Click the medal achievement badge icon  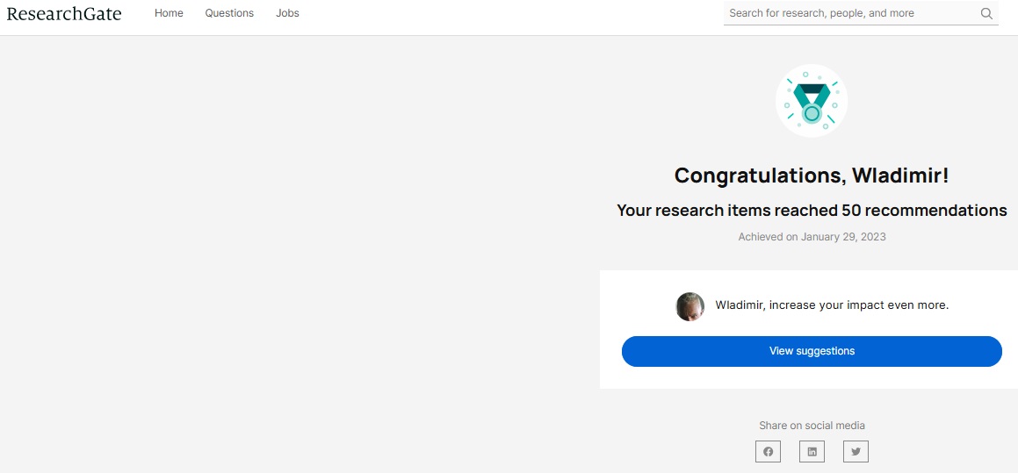point(812,101)
